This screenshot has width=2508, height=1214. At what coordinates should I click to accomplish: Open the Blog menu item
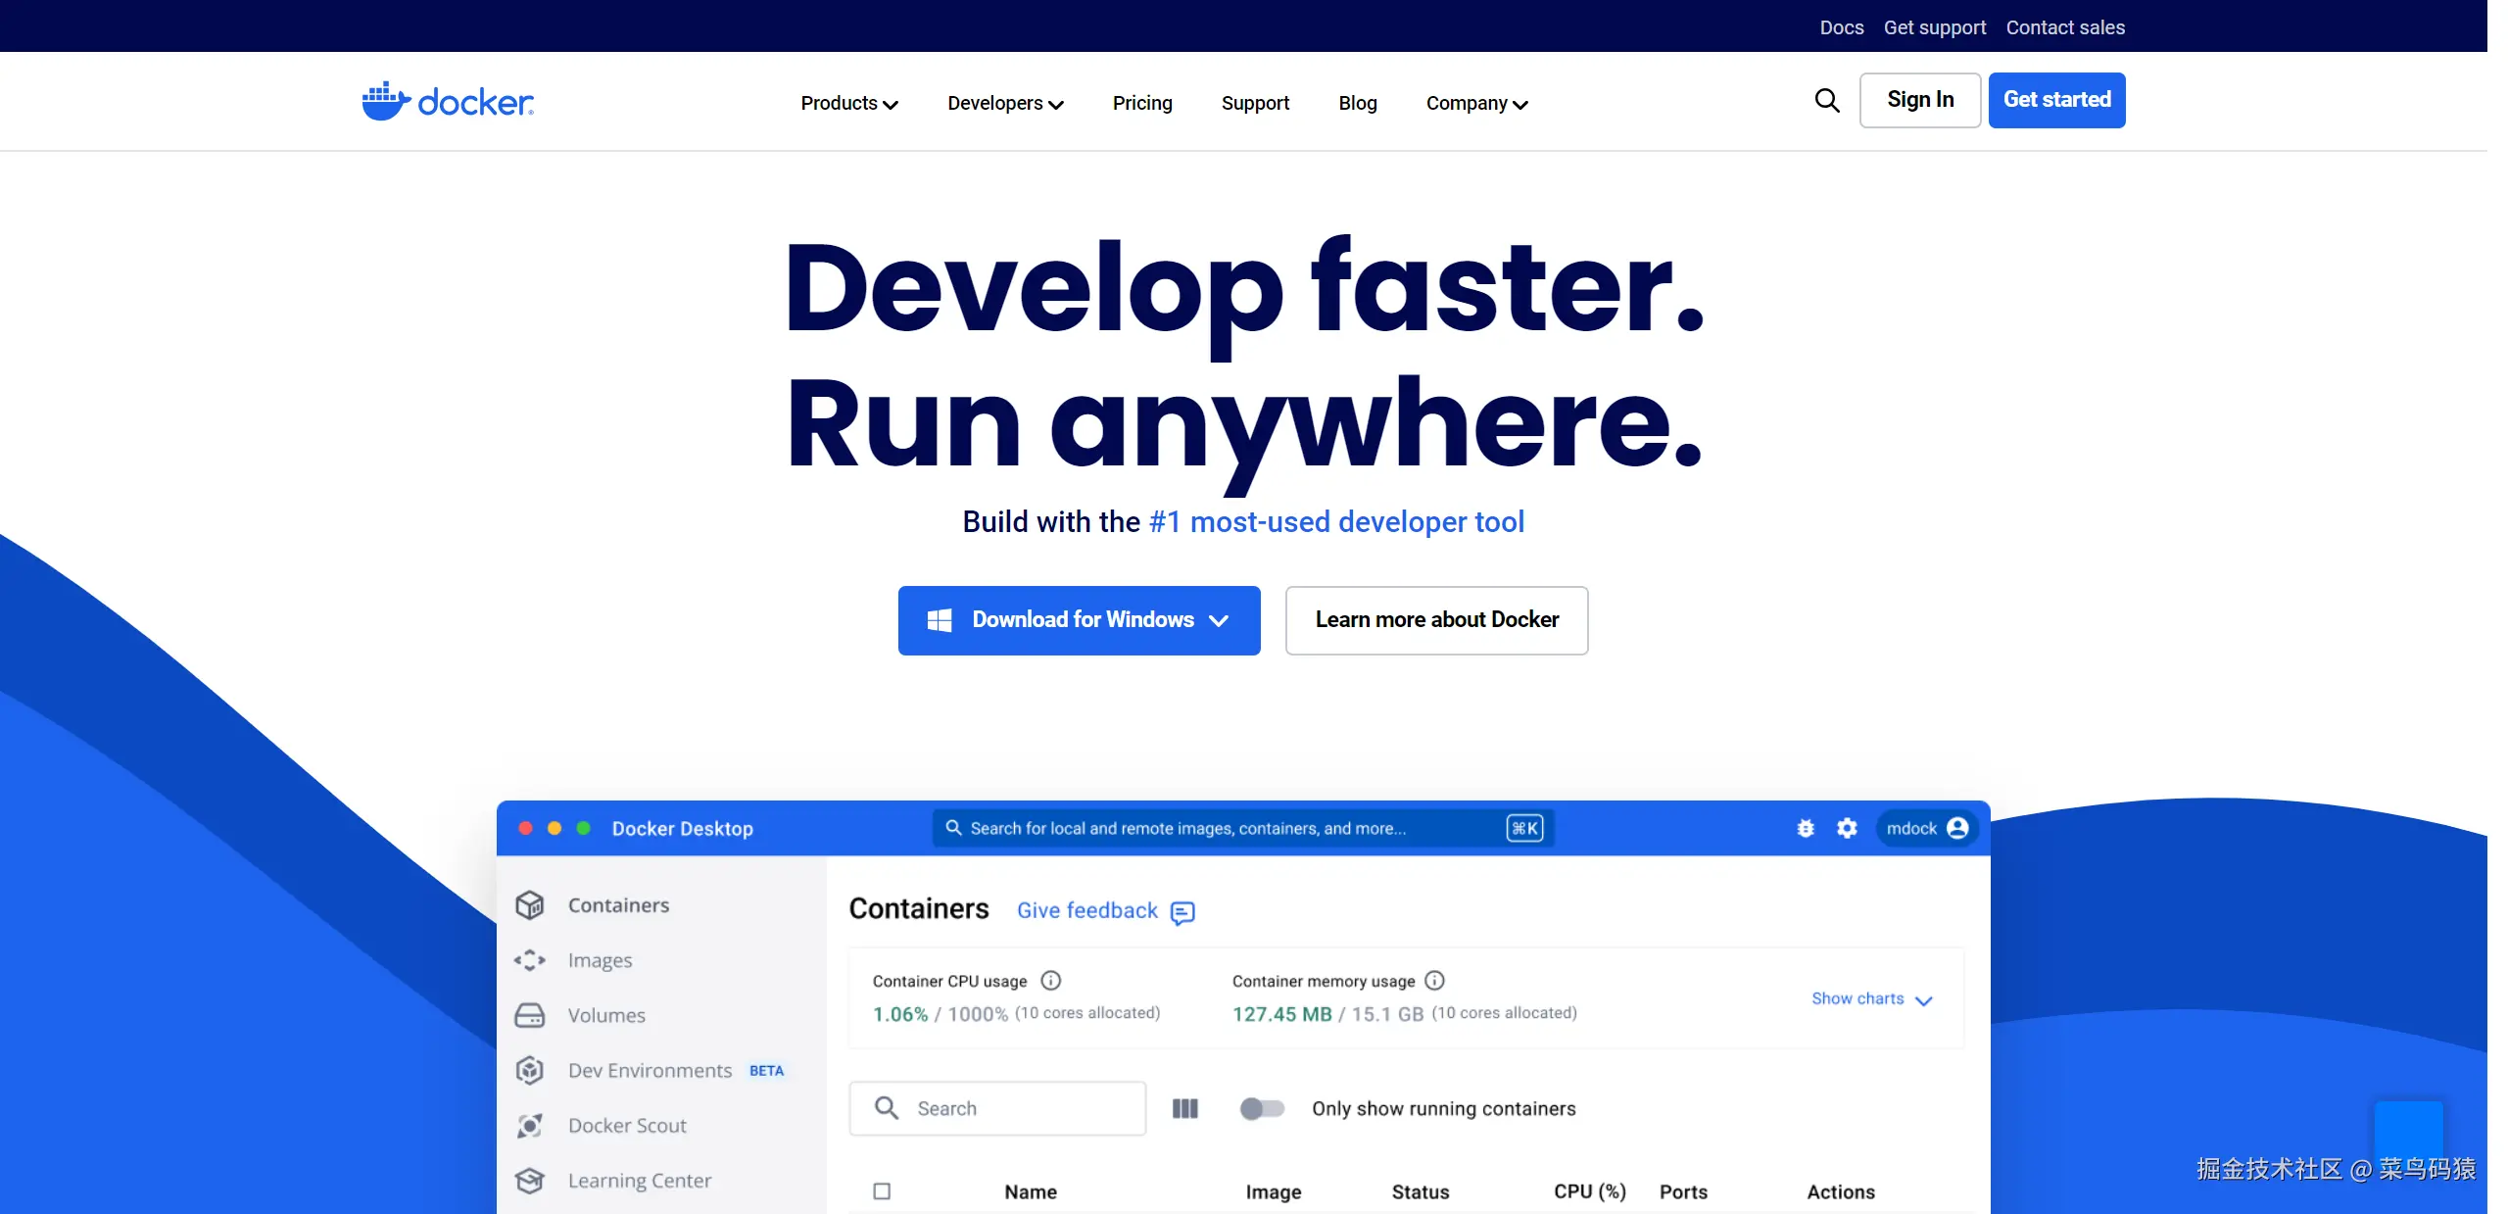[1358, 104]
